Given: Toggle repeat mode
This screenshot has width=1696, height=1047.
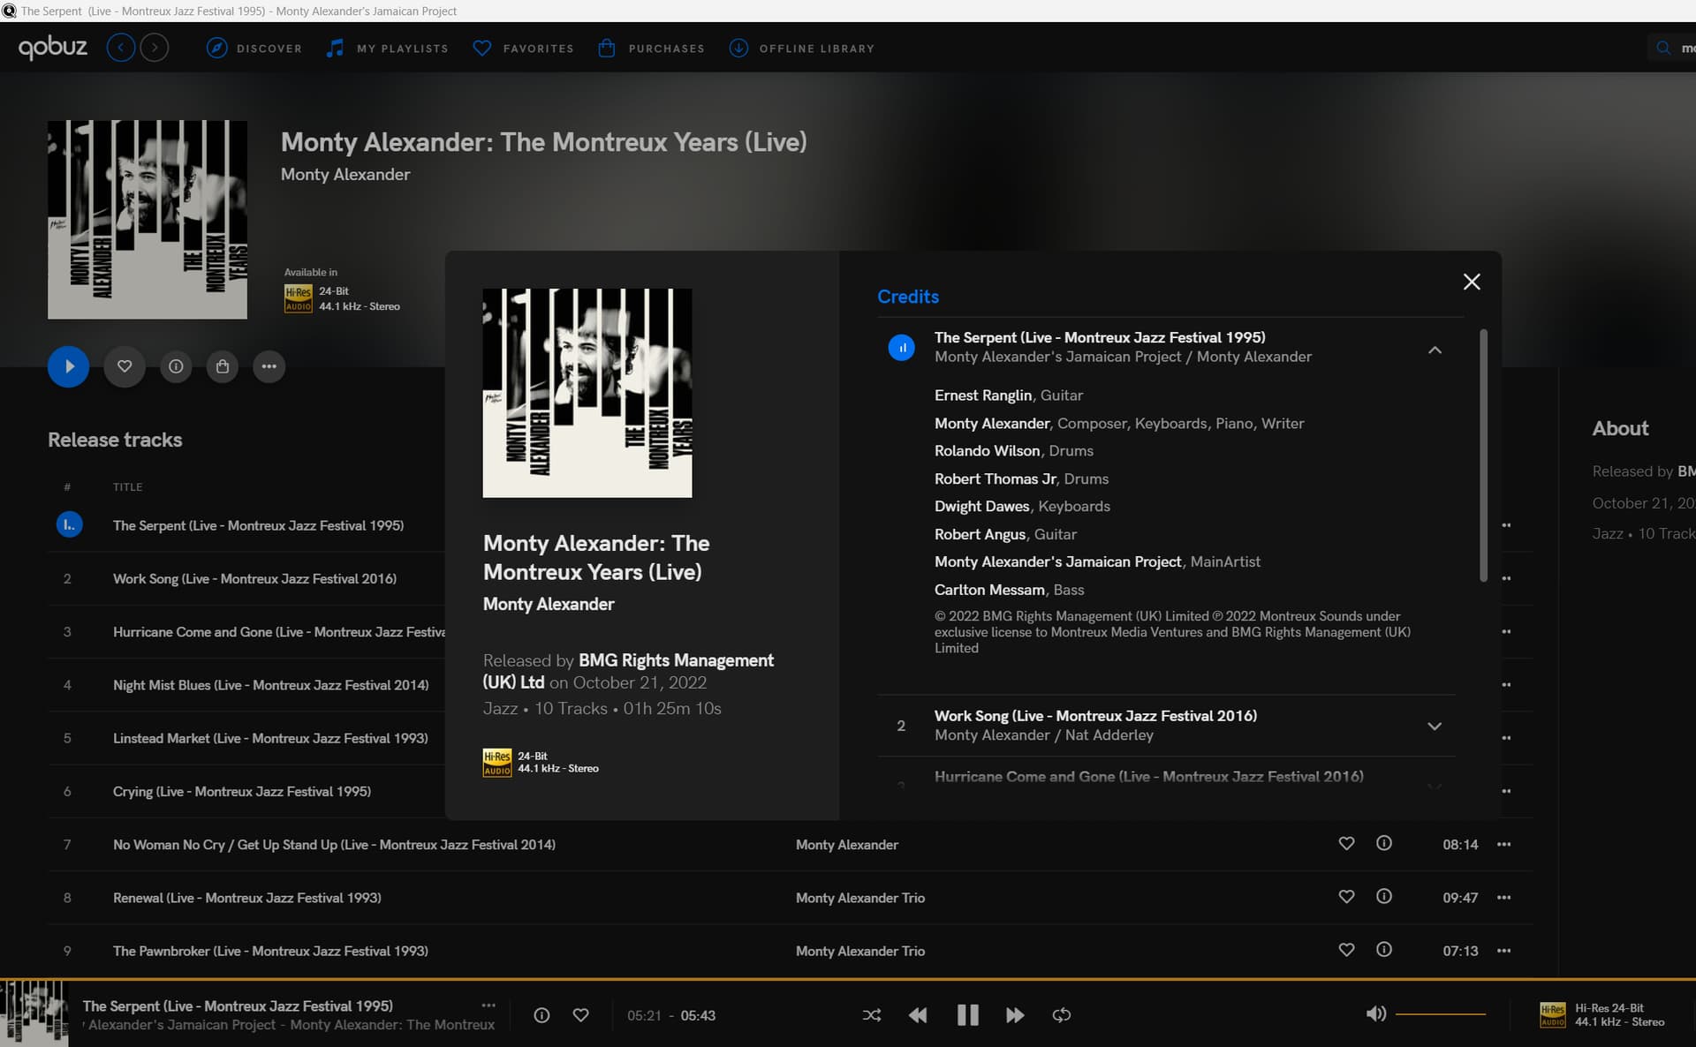Looking at the screenshot, I should 1062,1015.
